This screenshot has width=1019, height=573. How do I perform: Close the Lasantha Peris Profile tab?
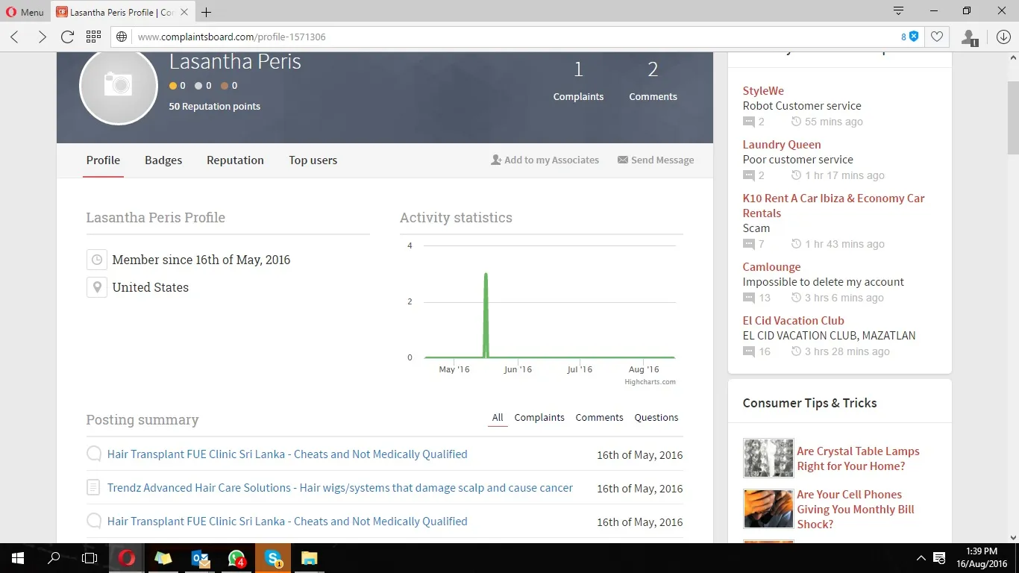184,12
